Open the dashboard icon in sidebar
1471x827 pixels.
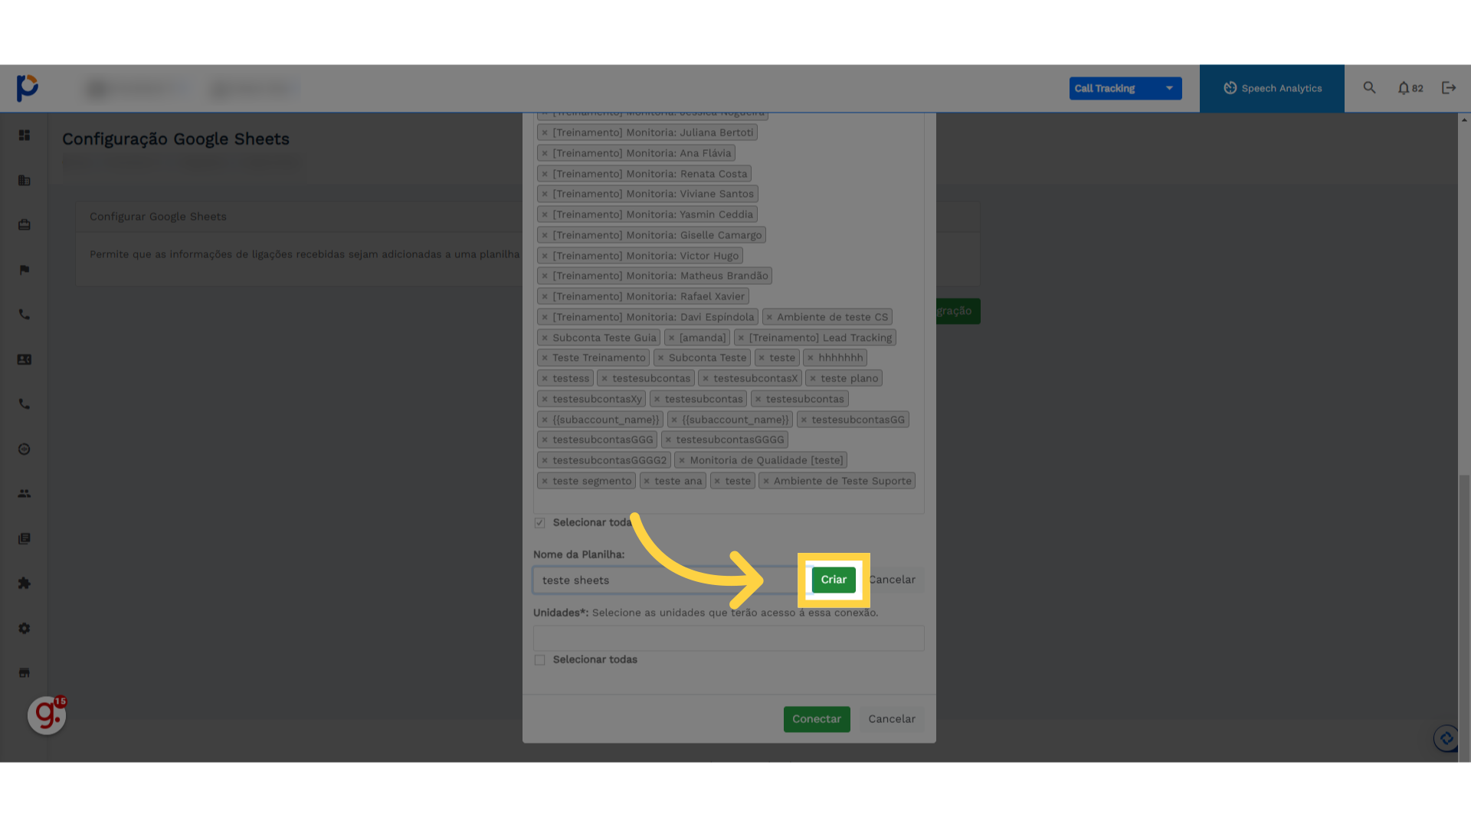[25, 136]
